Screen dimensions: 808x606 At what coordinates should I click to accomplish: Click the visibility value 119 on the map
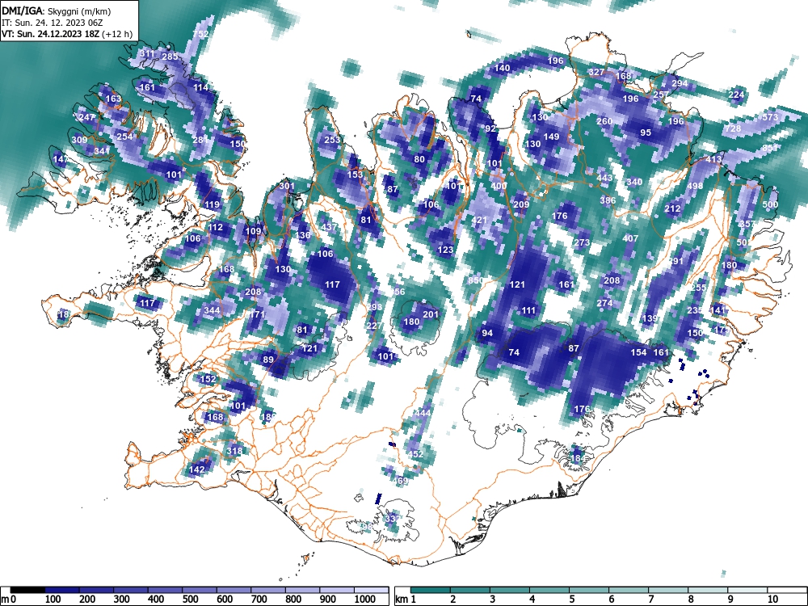click(x=212, y=204)
